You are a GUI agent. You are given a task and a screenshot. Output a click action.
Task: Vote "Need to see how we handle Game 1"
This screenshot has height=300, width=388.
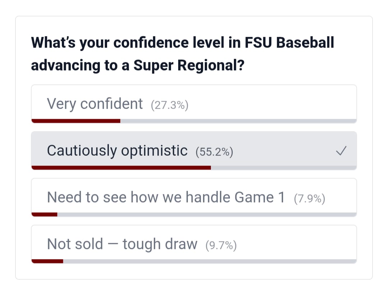pyautogui.click(x=166, y=197)
